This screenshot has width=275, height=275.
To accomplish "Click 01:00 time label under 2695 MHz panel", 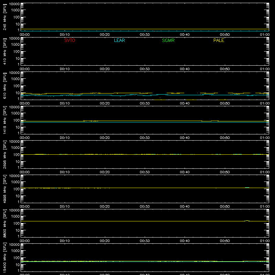I will click(x=265, y=172).
